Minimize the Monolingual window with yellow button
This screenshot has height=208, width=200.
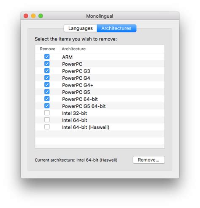tap(33, 16)
